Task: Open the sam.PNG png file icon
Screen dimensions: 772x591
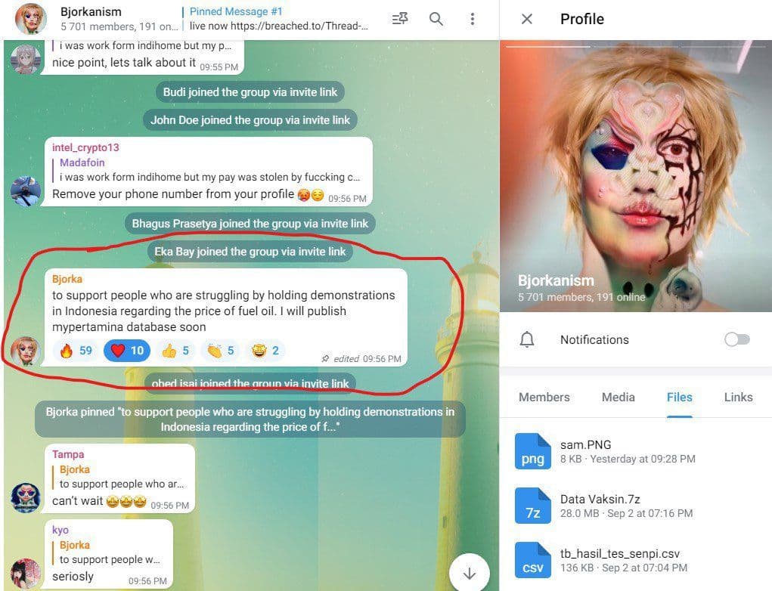Action: pyautogui.click(x=532, y=451)
